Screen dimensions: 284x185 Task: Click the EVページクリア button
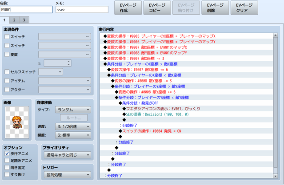point(244,8)
